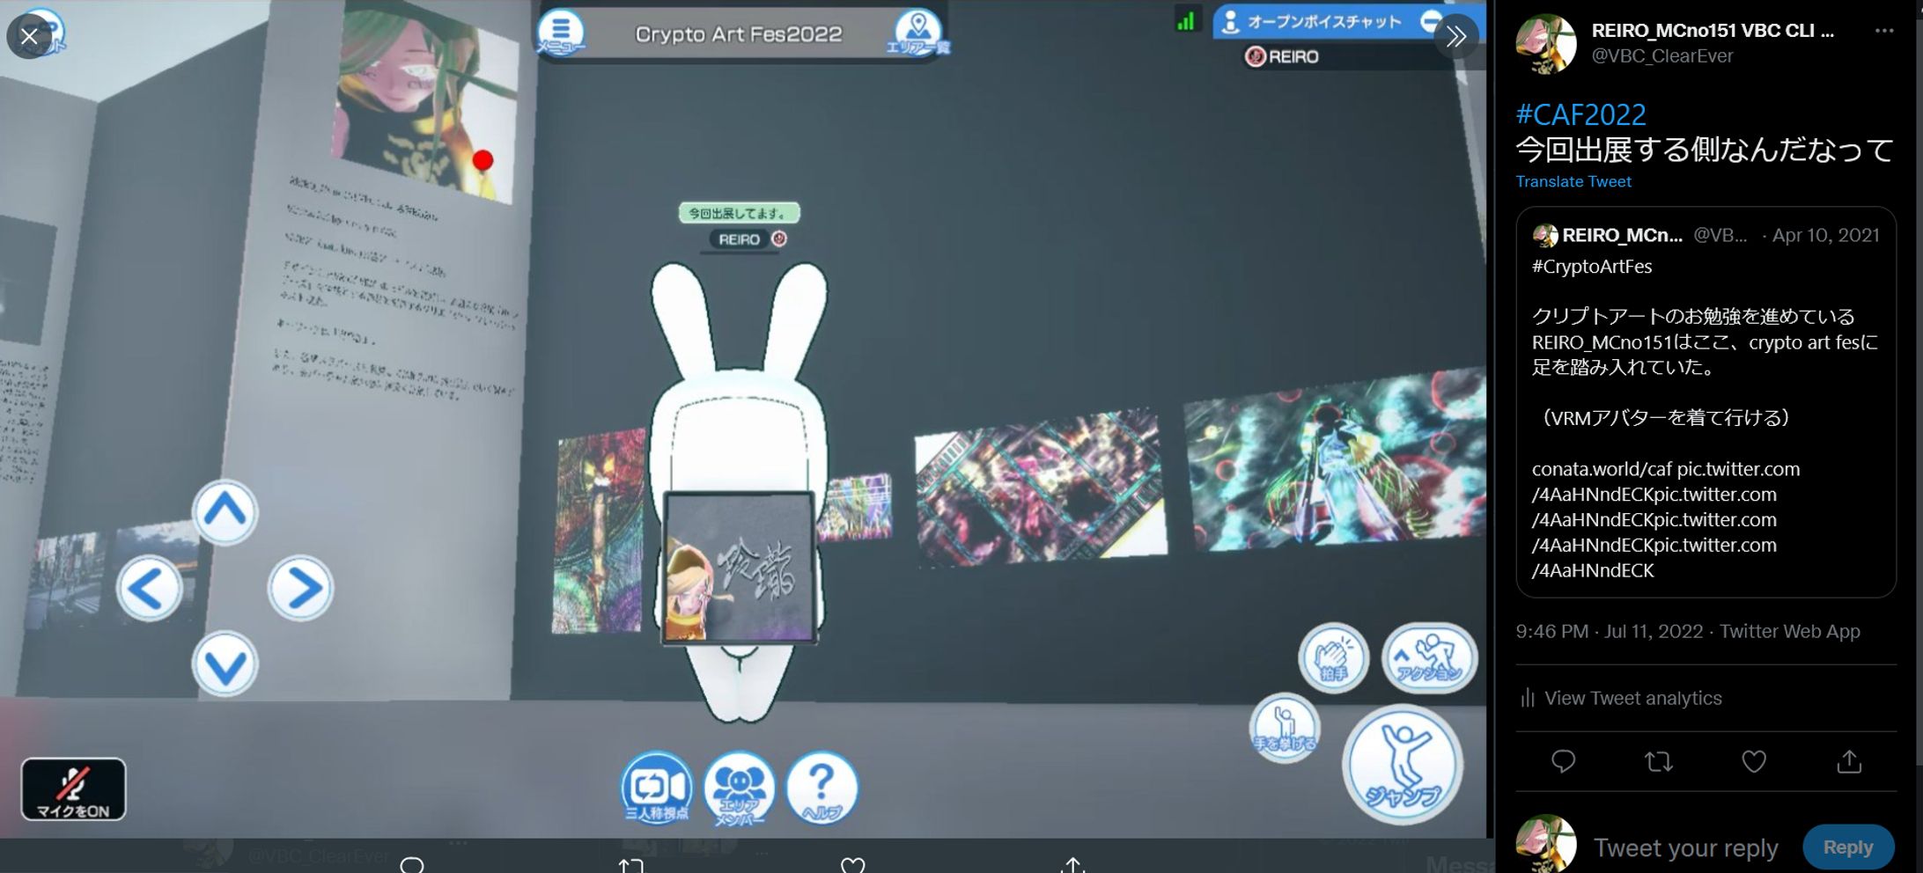Share the tweet via share icon

(1848, 761)
